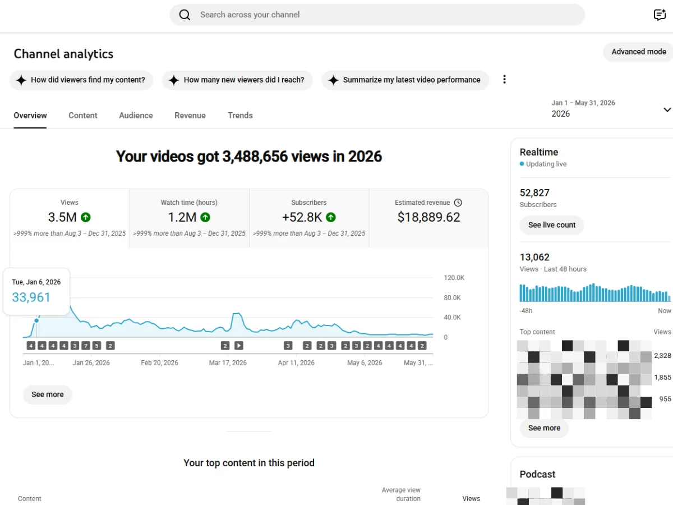Click the magnifier icon in search bar
The height and width of the screenshot is (505, 673).
(185, 15)
